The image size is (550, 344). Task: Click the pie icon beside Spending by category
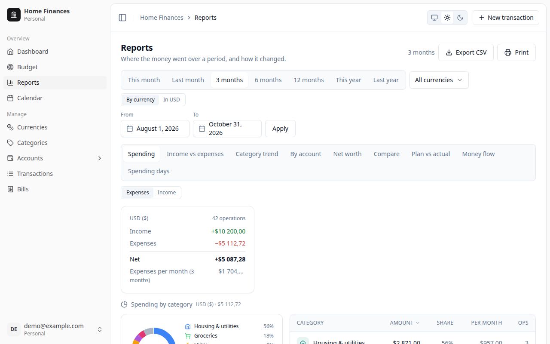124,304
